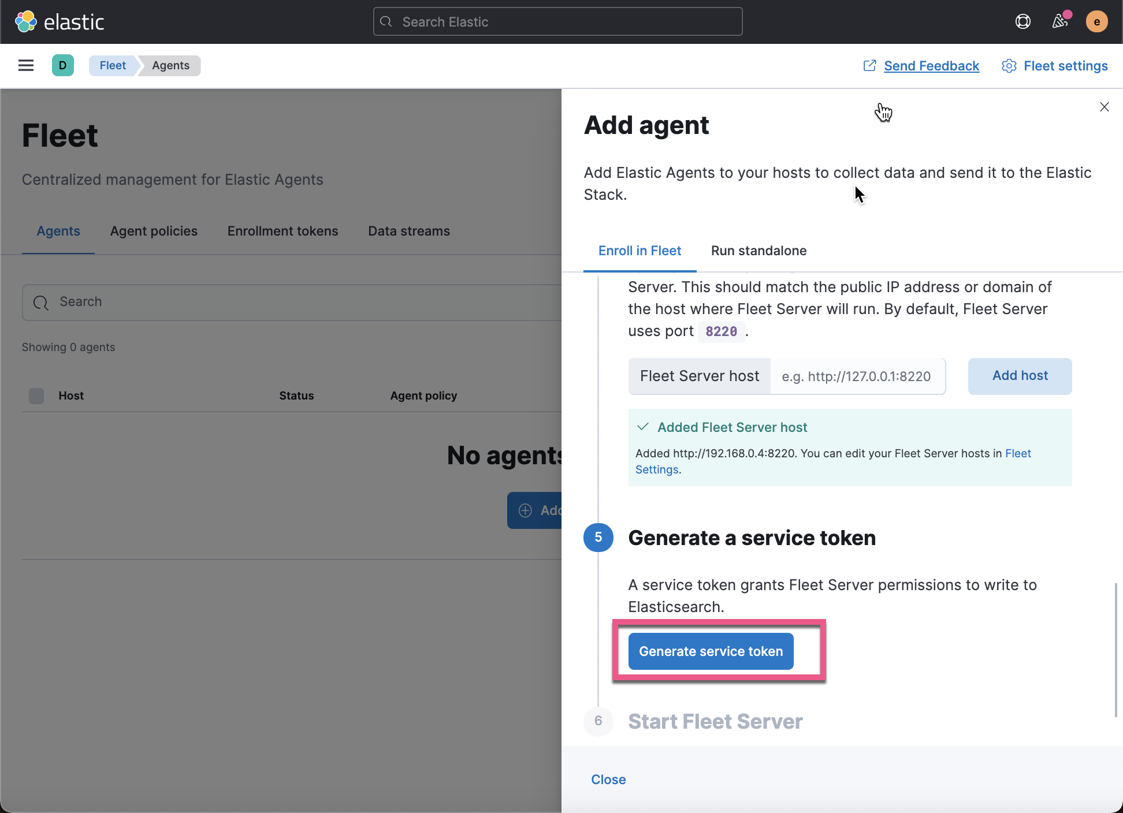This screenshot has height=813, width=1123.
Task: Open the hamburger navigation menu
Action: point(26,65)
